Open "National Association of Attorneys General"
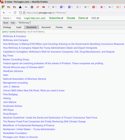The width and height of the screenshot is (125, 140). [x=25, y=79]
